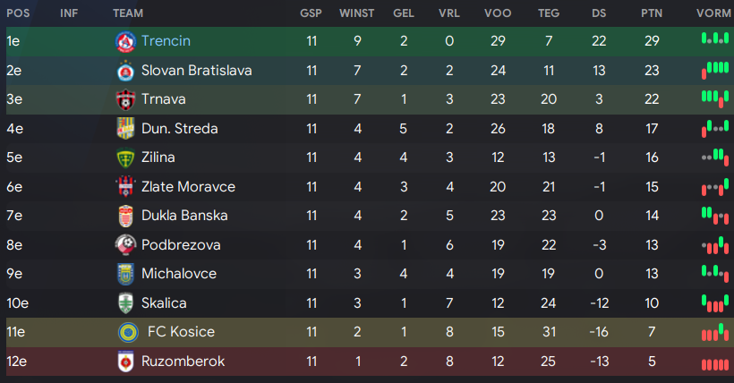Open the Trencin team name link
This screenshot has height=383, width=734.
[x=166, y=41]
